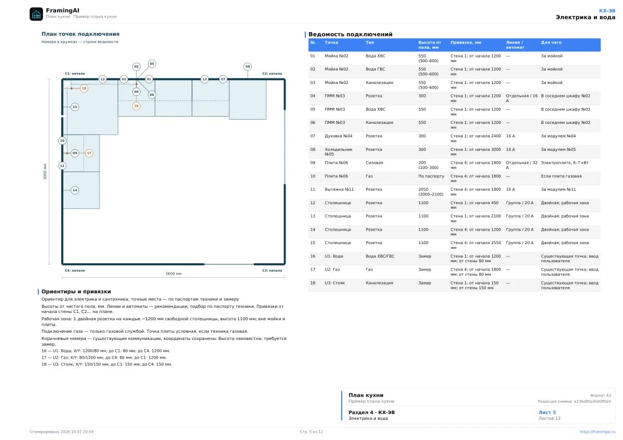Screen dimensions: 623x440
Task: Click the blue "КХ-ЭВ" code in the header
Action: 607,10
